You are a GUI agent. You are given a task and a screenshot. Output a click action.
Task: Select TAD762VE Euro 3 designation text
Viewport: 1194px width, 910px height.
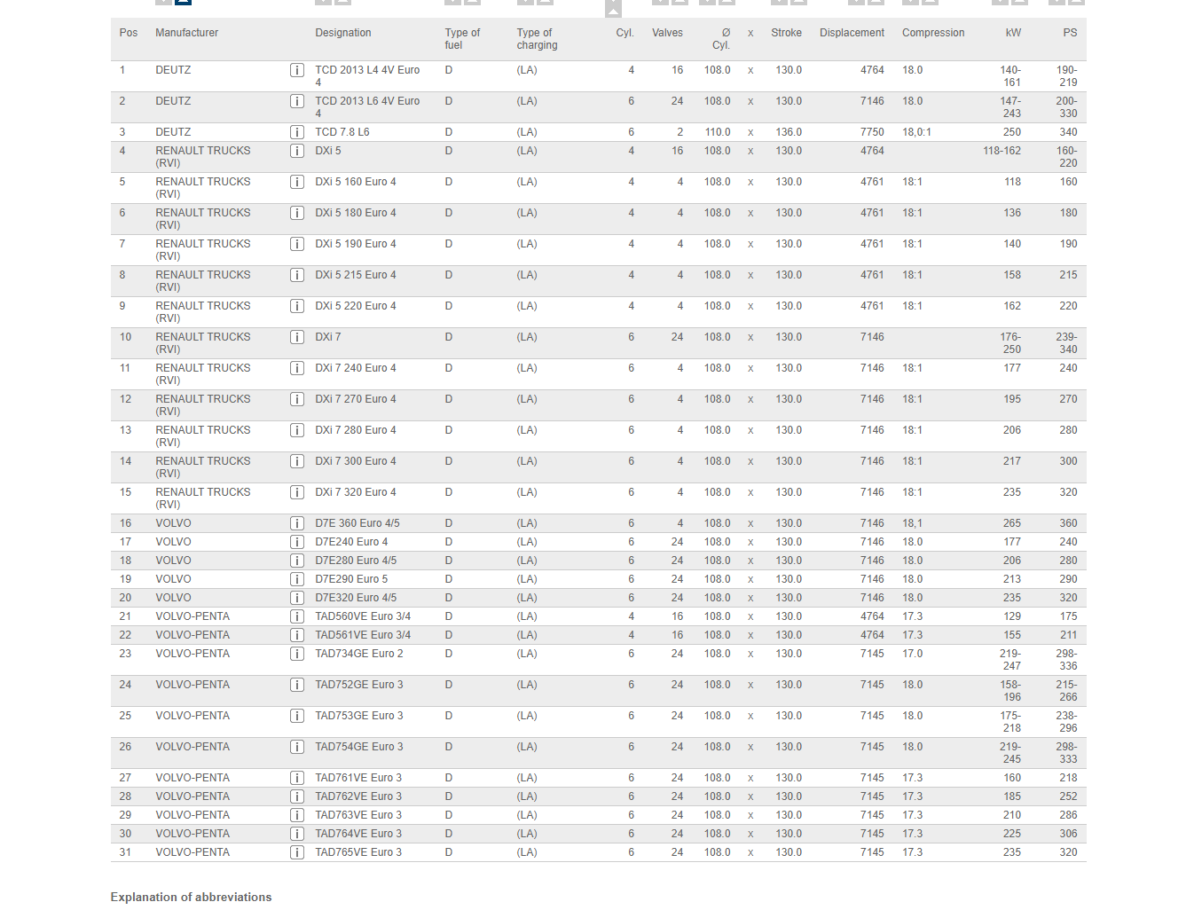(x=358, y=796)
